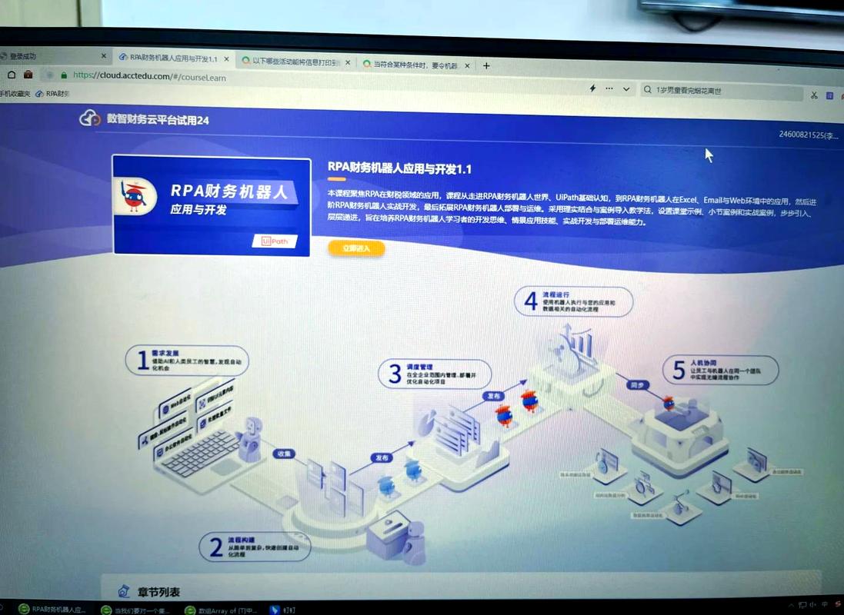
Task: Click the robot mascot icon on course cover
Action: pos(134,196)
